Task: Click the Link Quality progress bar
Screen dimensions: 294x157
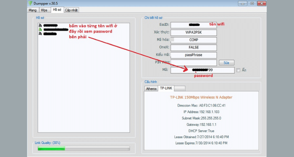Action: 84,149
